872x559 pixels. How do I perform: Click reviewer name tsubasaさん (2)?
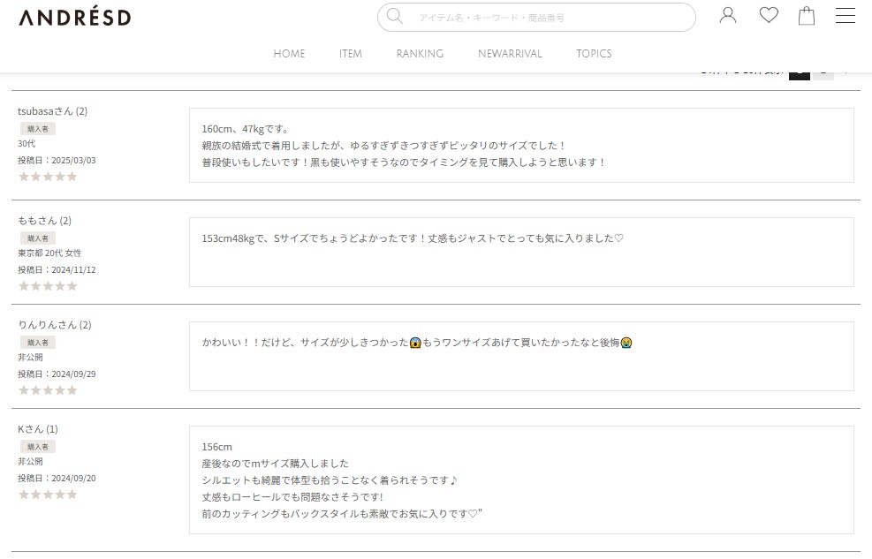coord(52,111)
